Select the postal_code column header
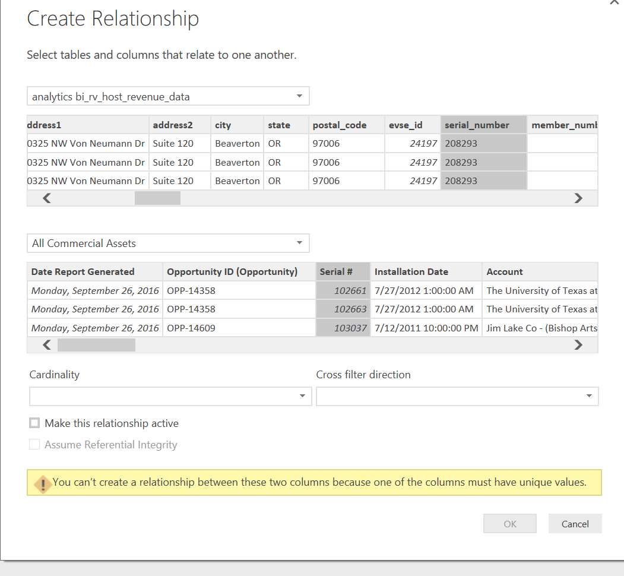The image size is (624, 576). (x=346, y=125)
